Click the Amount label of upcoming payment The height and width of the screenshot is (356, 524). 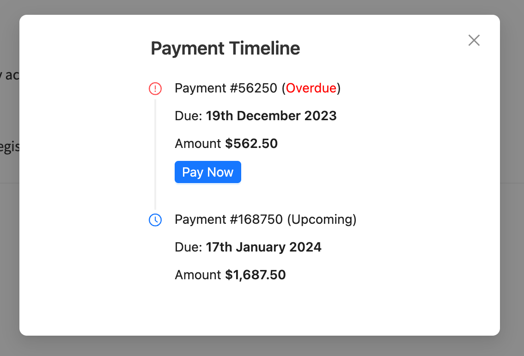pos(198,275)
